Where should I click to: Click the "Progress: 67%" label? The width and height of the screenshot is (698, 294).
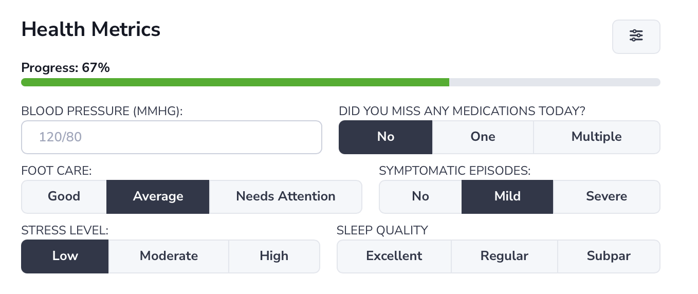tap(65, 68)
